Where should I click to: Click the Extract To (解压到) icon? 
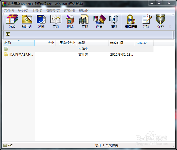(x=27, y=21)
